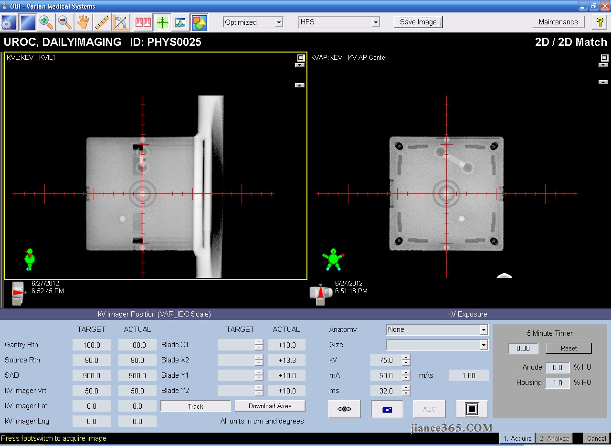Click the mAs value 1.60

469,375
